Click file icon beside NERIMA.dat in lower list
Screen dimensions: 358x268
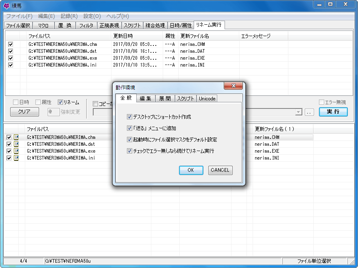(x=16, y=144)
